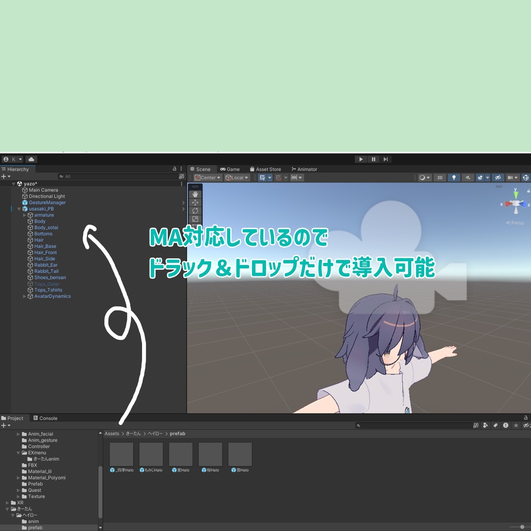Select the Rect tool in Scene toolbar
The image size is (531, 531).
tap(195, 219)
